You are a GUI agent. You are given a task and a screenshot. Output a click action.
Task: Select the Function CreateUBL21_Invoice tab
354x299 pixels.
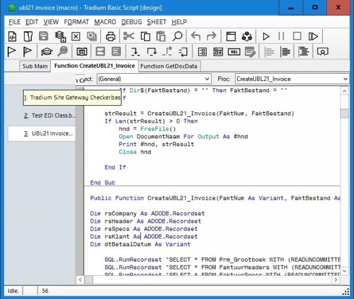(94, 66)
